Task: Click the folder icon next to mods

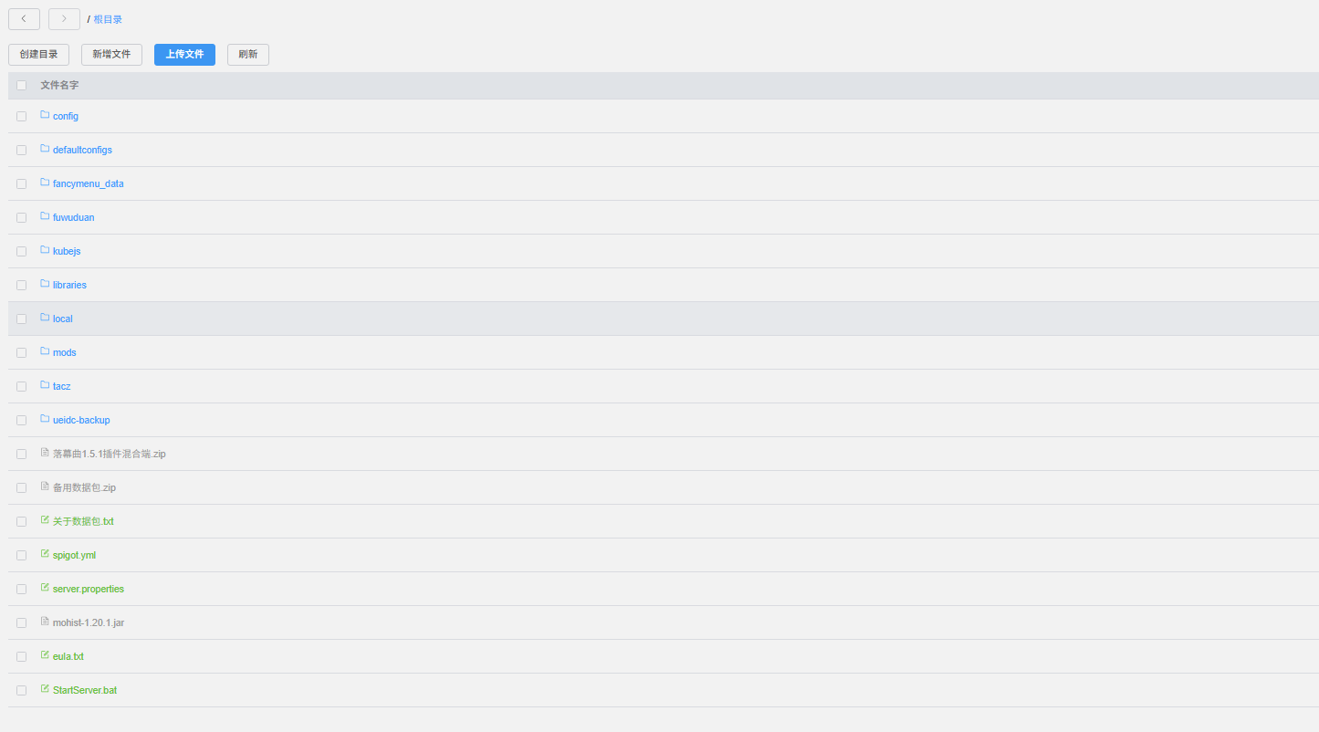Action: [x=45, y=351]
